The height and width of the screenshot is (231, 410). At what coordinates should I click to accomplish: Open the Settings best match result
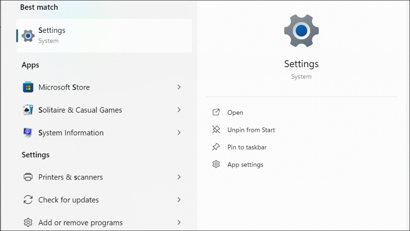pyautogui.click(x=104, y=35)
